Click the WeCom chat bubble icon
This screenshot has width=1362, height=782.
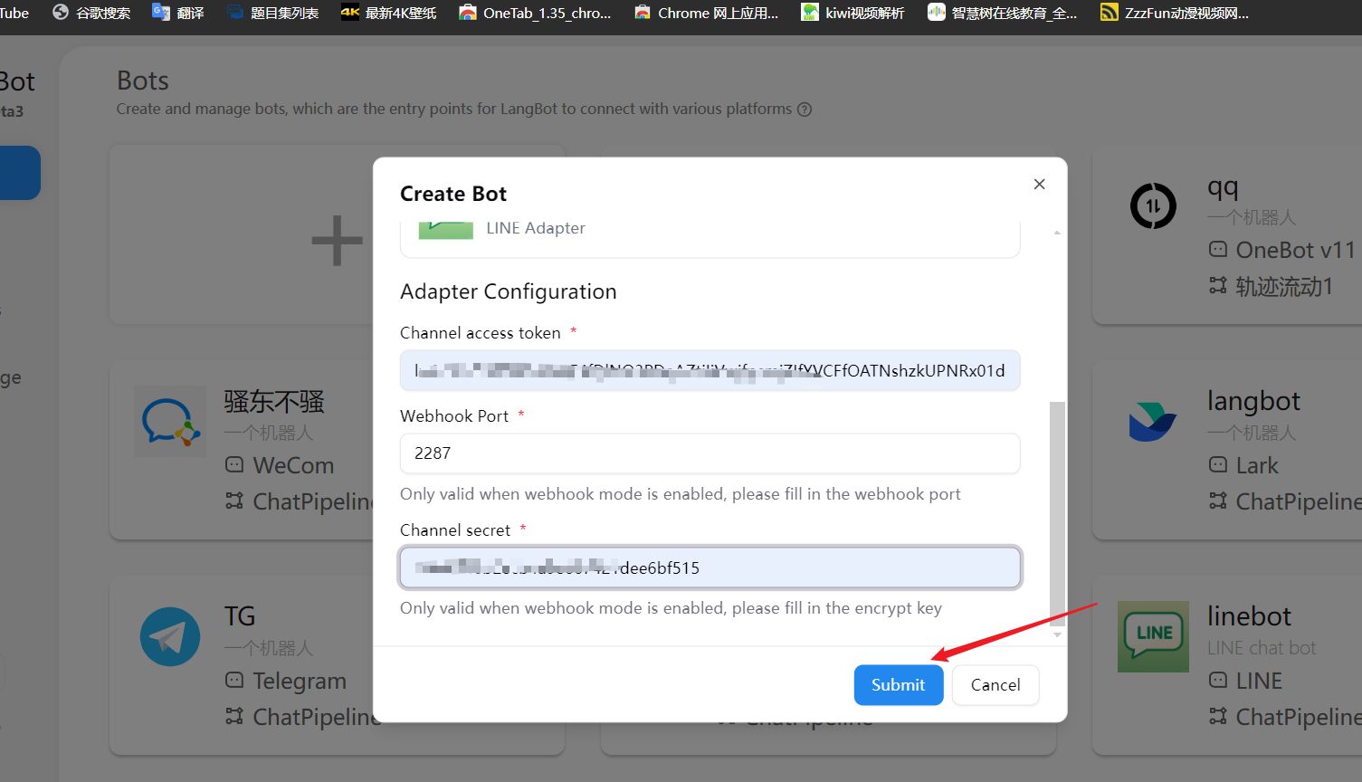coord(170,422)
